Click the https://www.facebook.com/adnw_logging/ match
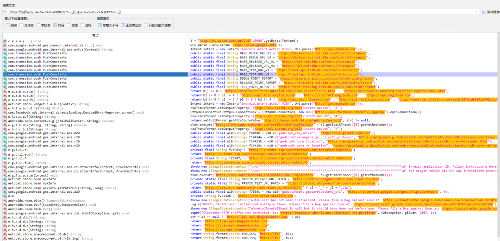The image size is (500, 241). click(349, 112)
